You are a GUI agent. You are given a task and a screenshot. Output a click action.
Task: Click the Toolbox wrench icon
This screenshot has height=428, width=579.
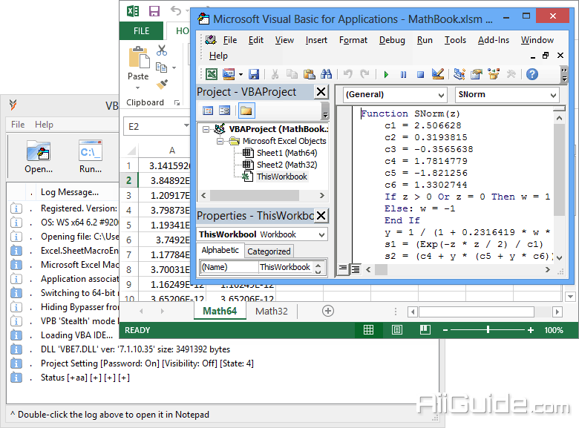pos(511,74)
